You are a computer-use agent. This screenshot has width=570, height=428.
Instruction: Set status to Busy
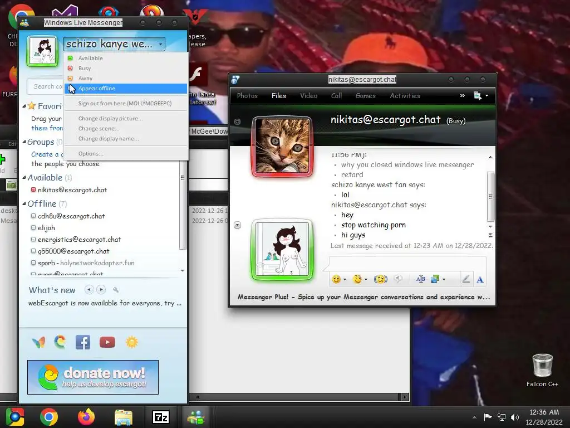tap(126, 69)
